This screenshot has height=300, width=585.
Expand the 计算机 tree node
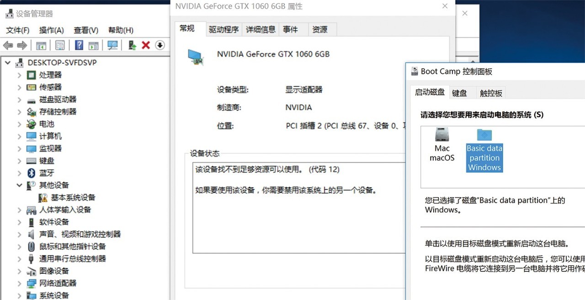19,136
